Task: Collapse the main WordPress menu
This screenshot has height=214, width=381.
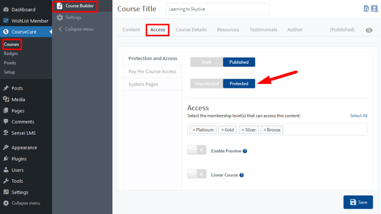Action: click(26, 203)
